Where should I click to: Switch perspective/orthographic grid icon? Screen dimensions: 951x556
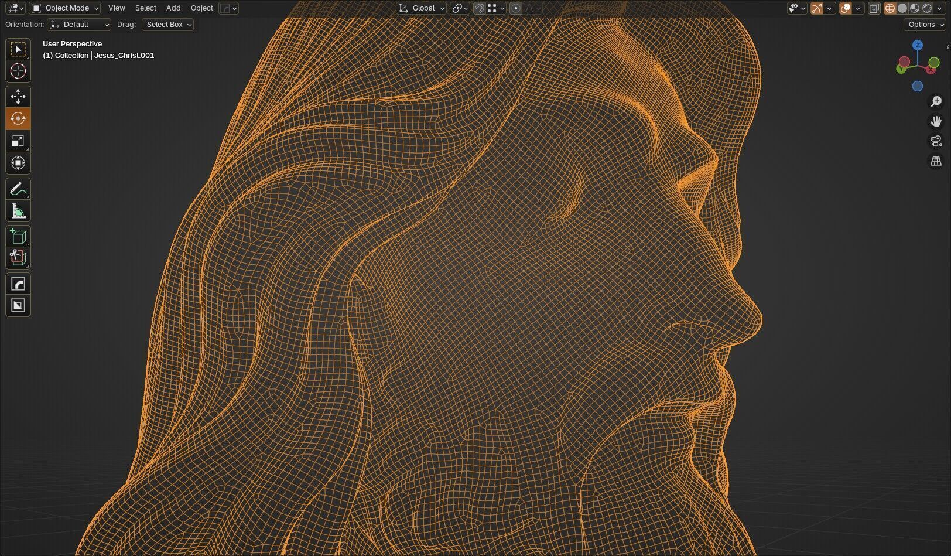936,161
